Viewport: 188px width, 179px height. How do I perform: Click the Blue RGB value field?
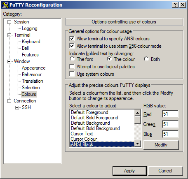coord(170,134)
